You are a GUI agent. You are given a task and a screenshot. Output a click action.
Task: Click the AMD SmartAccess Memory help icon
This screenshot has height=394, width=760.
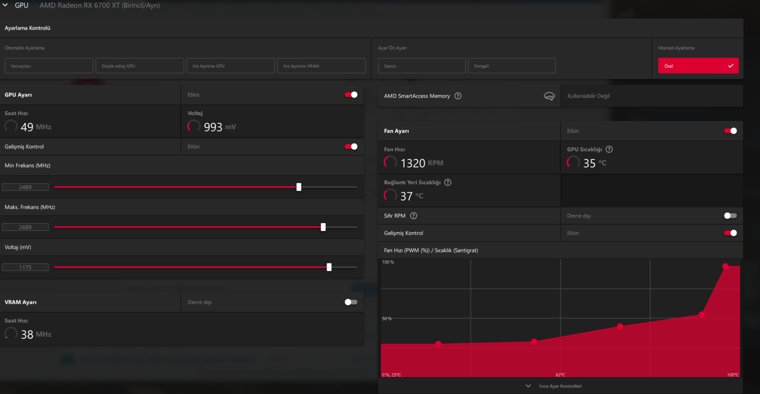tap(458, 96)
